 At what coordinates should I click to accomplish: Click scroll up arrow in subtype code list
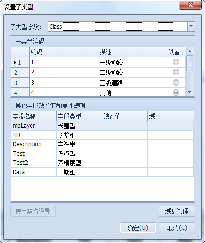point(189,52)
